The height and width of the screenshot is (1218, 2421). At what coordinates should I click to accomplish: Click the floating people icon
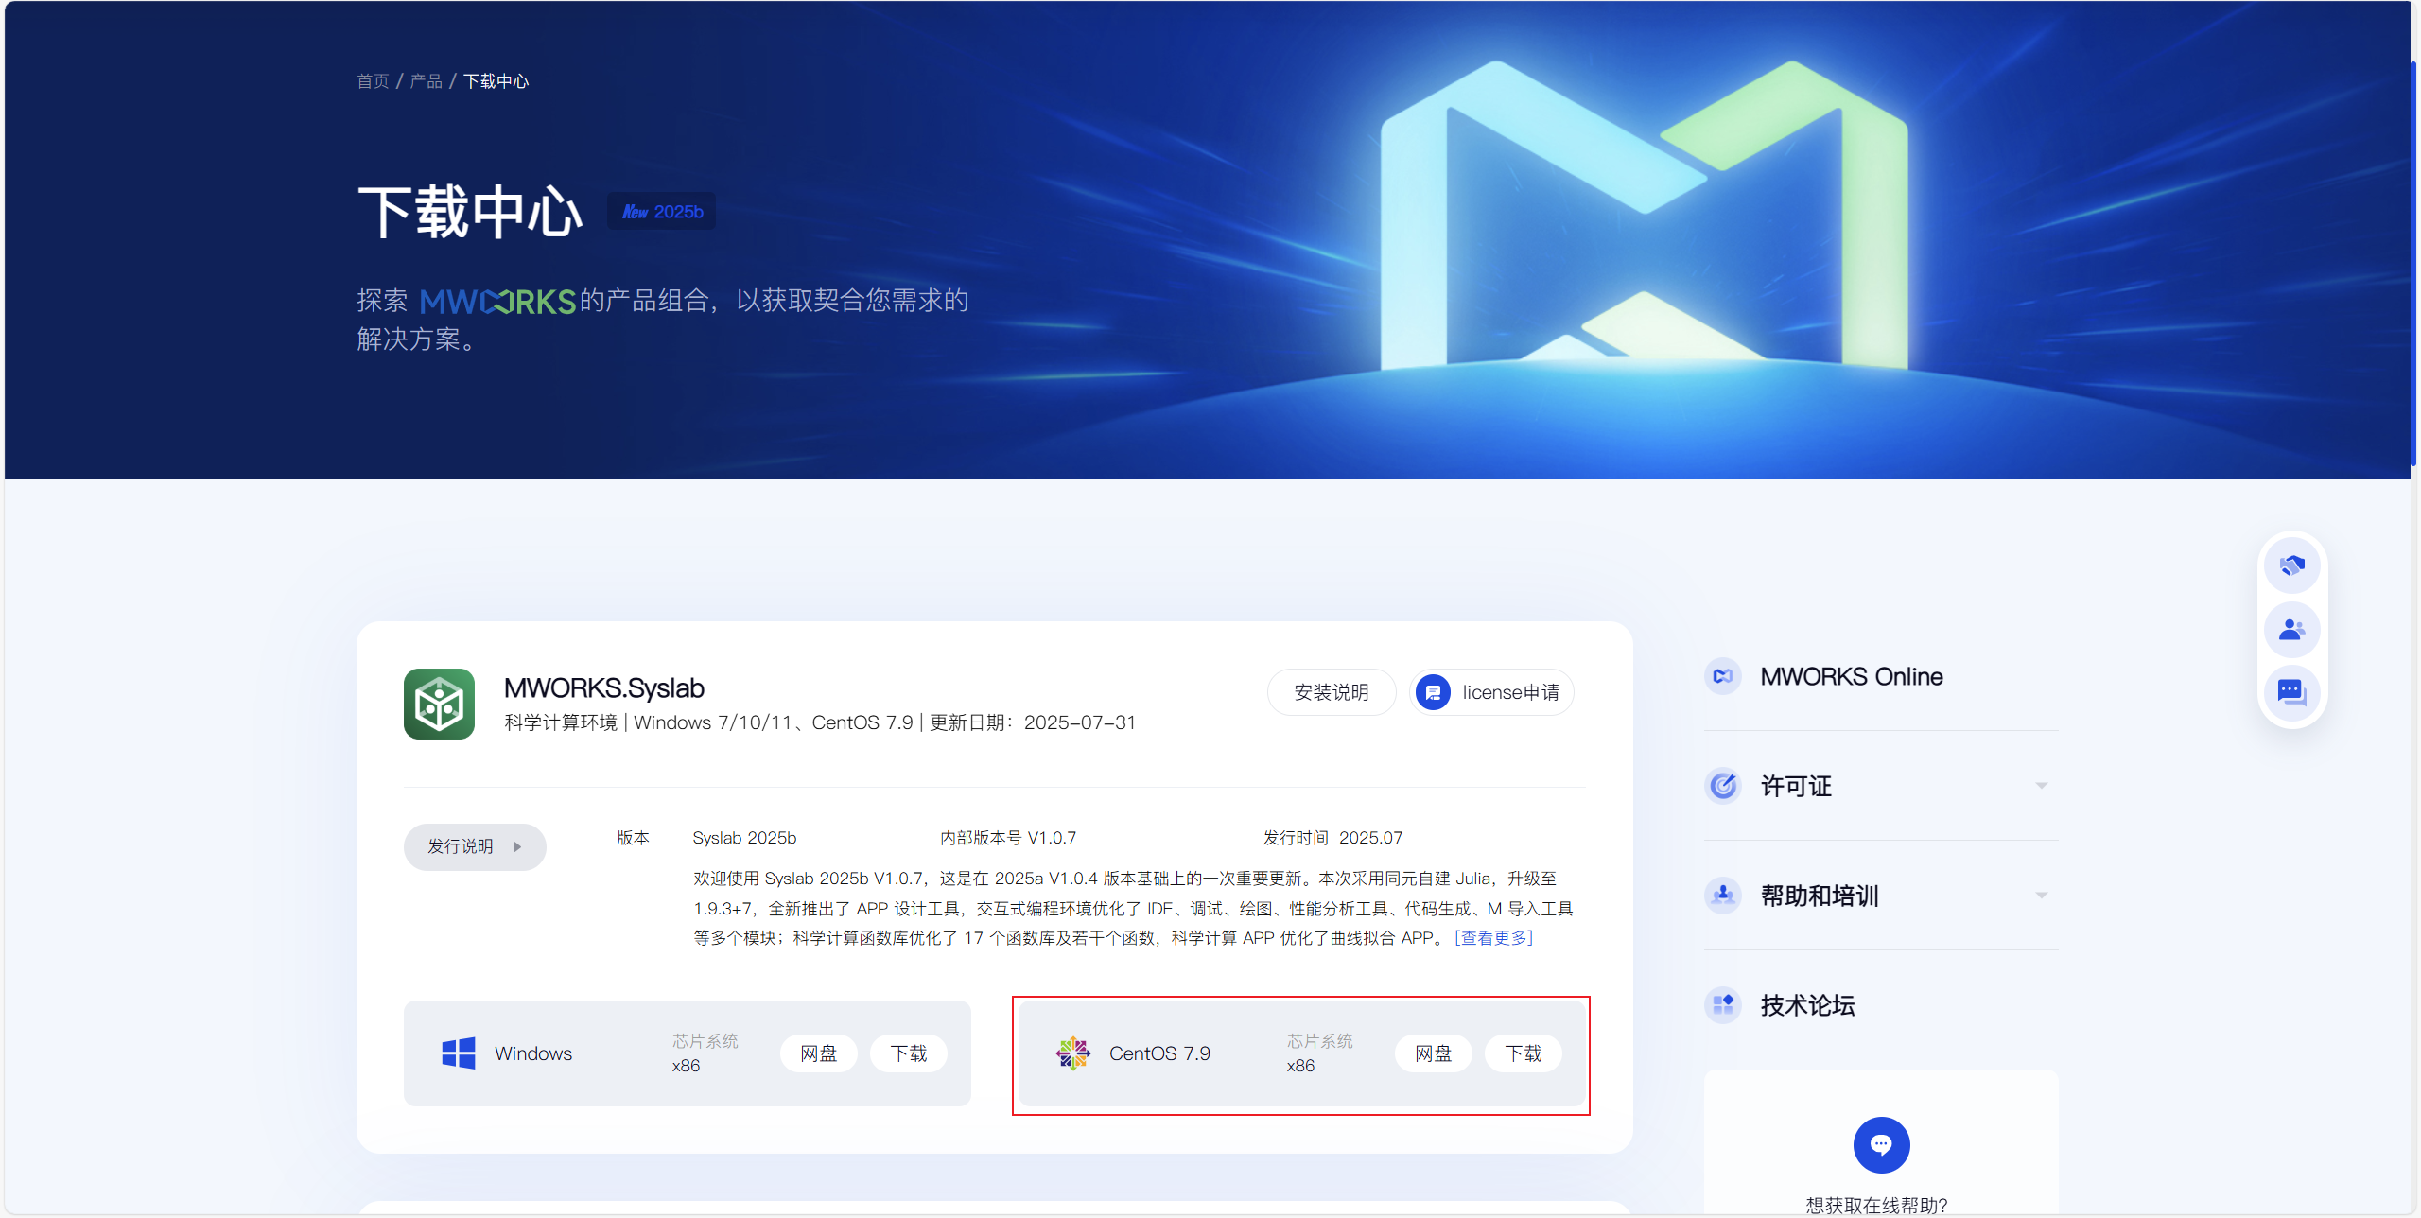[x=2291, y=629]
